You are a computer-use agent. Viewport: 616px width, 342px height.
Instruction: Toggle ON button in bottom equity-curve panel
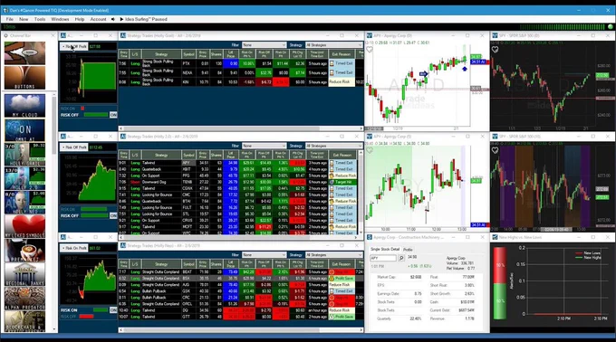(113, 310)
